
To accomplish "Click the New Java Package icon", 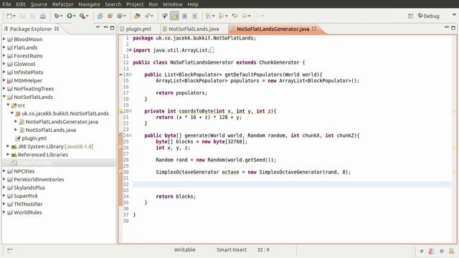I will (110, 16).
